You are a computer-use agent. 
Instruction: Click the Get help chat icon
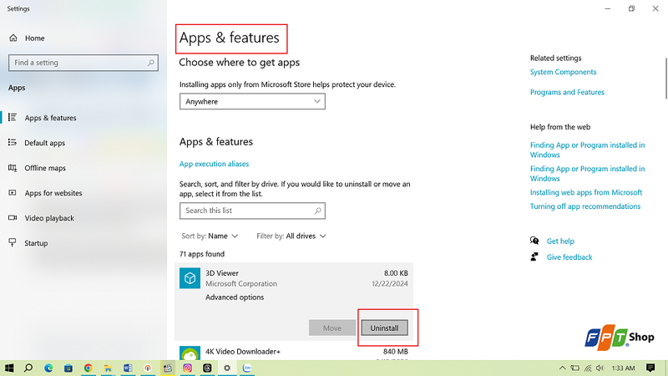[x=534, y=241]
